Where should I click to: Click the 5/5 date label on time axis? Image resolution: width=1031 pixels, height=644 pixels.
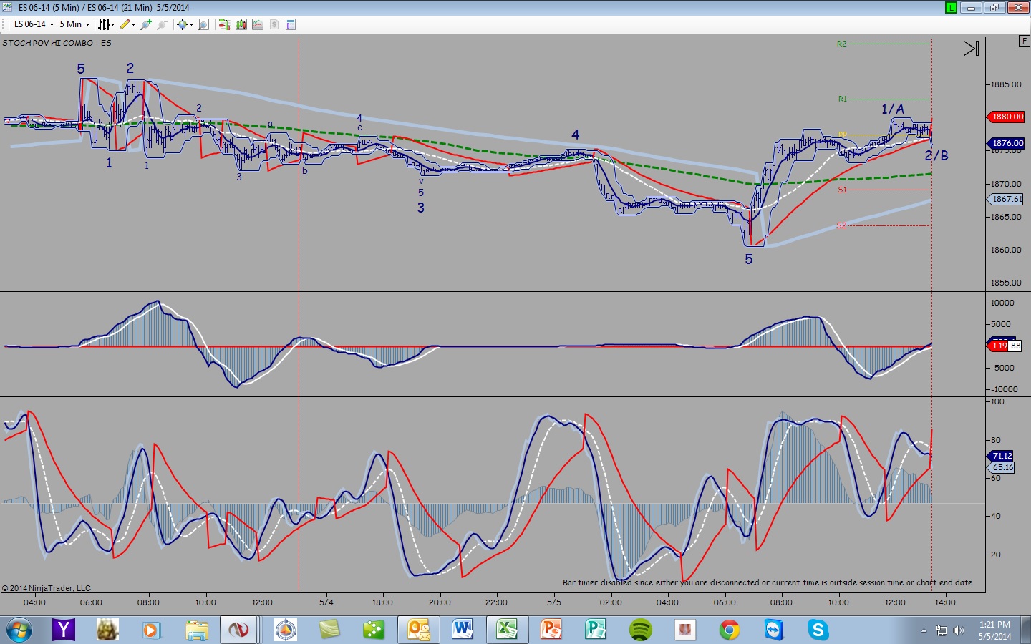pos(554,602)
